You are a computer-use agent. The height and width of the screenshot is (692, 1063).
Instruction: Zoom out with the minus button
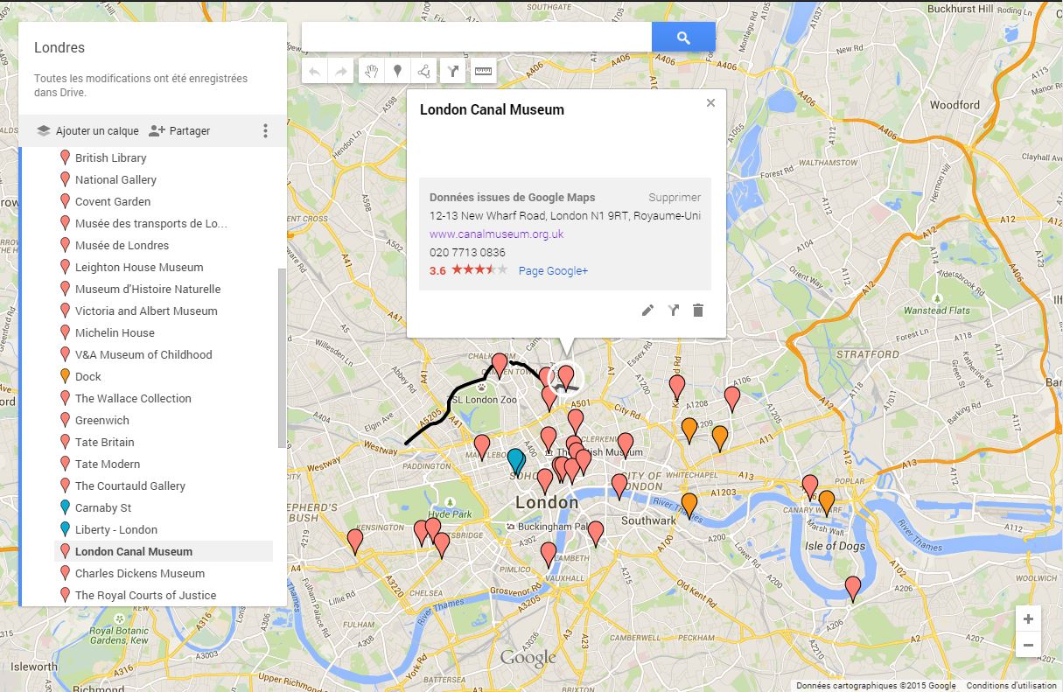(1028, 646)
